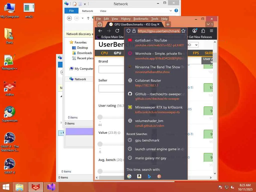256x192 pixels.
Task: Open Eclipse Main Site bookmark
Action: click(x=110, y=37)
